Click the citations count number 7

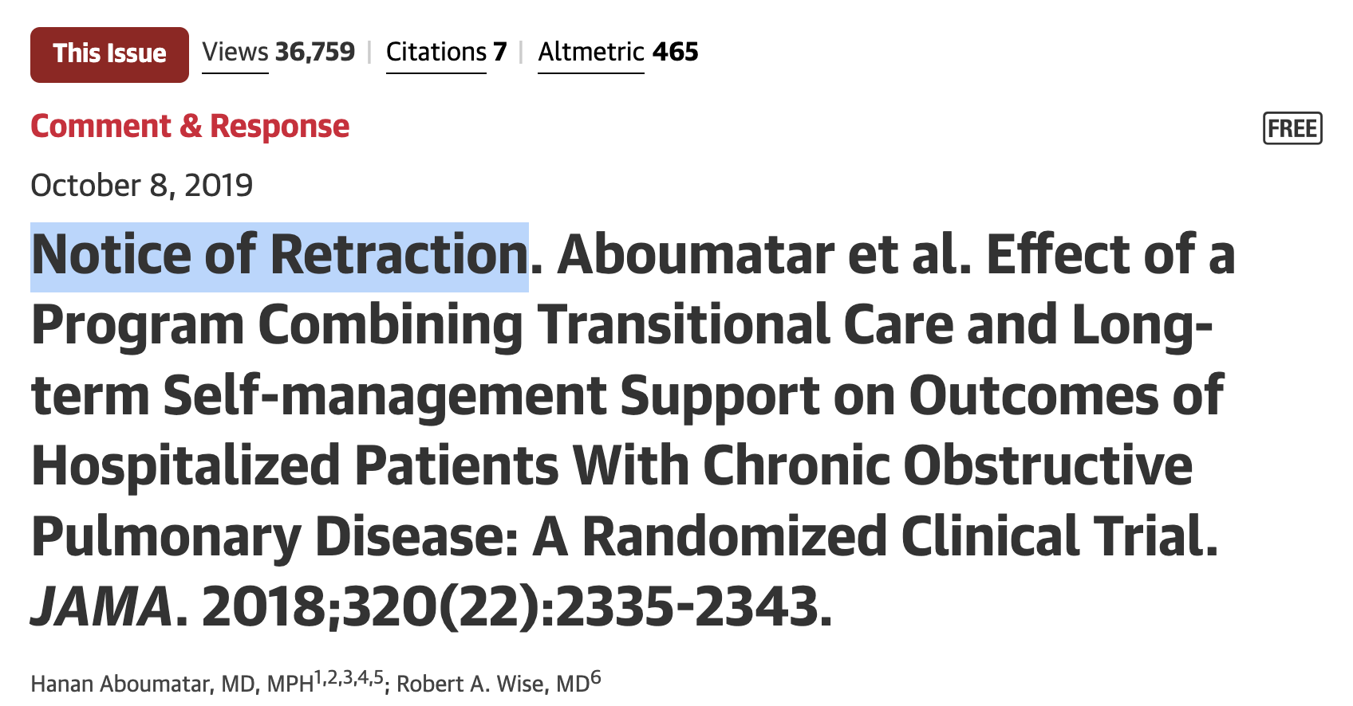(499, 53)
